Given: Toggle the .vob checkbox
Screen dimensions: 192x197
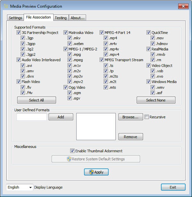Looking at the screenshot, I should (153, 71).
